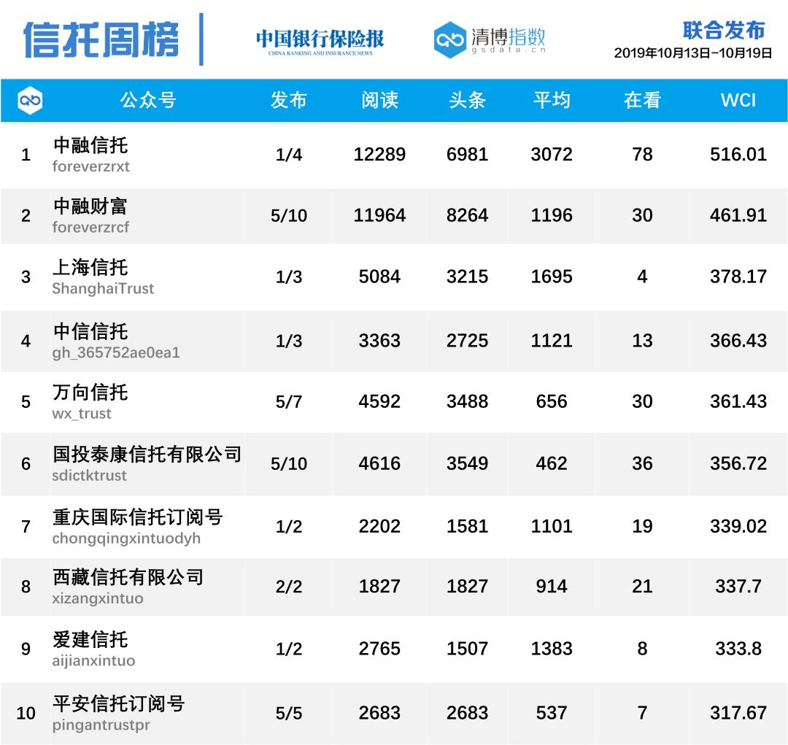Click the WCI column header
The image size is (788, 745).
coord(738,100)
